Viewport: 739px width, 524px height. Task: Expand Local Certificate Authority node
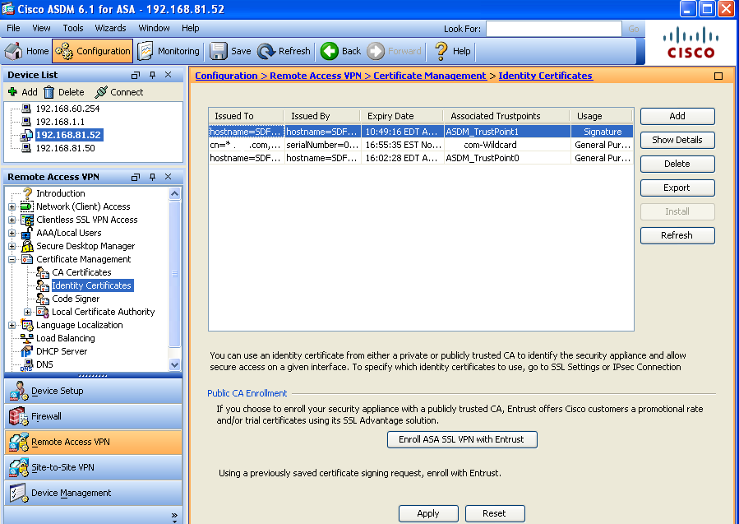click(x=27, y=313)
